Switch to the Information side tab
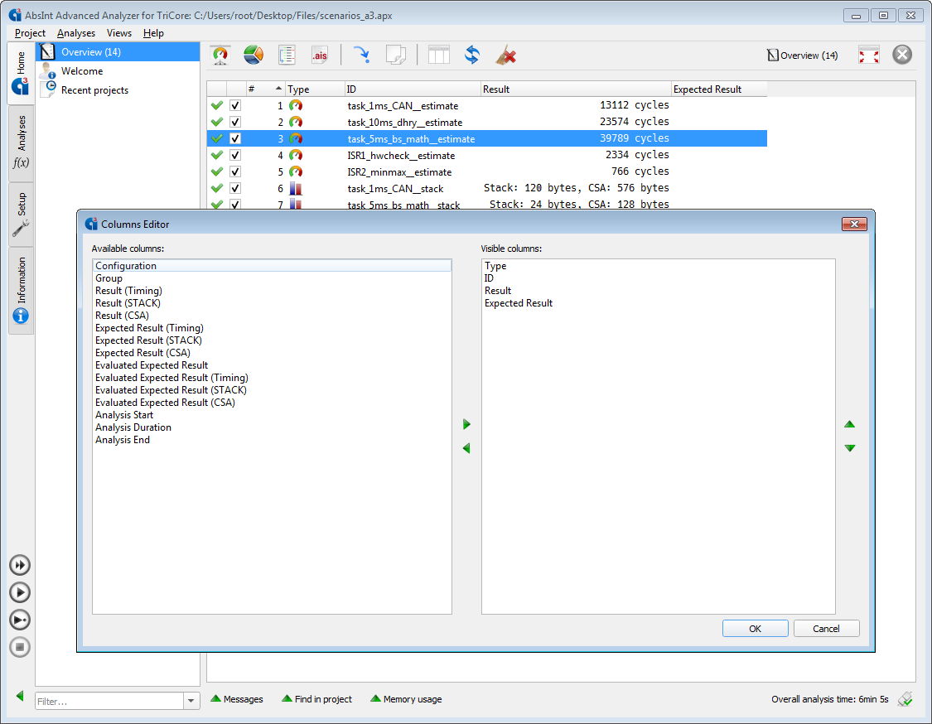Screen dimensions: 932x724 (21, 290)
